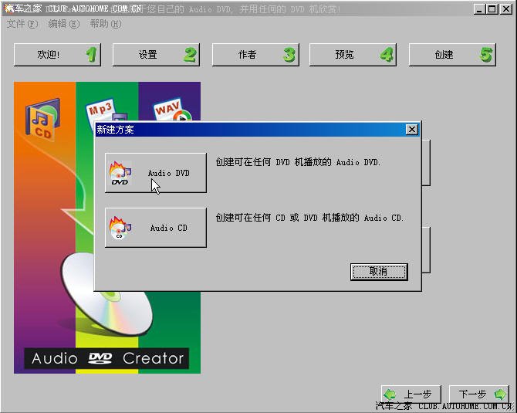Click the 新建方案 dialog title bar
This screenshot has width=517, height=413.
(247, 130)
